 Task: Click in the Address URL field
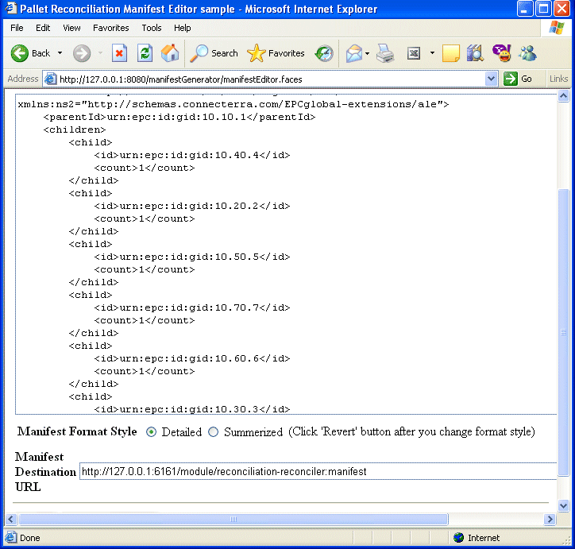pyautogui.click(x=272, y=79)
